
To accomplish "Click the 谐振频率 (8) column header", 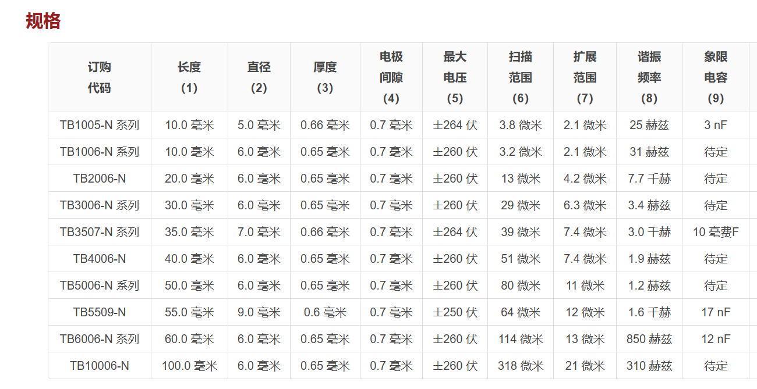I will (649, 77).
